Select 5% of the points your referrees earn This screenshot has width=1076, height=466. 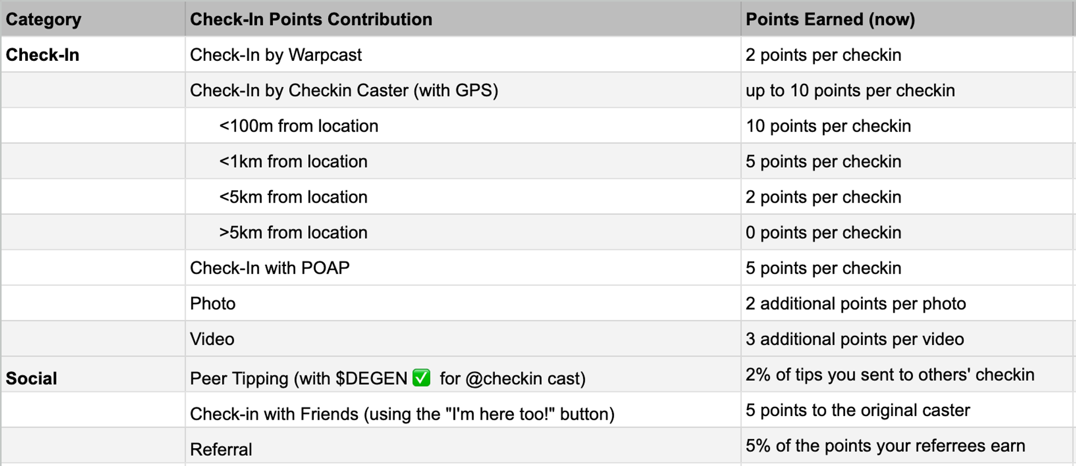click(885, 446)
